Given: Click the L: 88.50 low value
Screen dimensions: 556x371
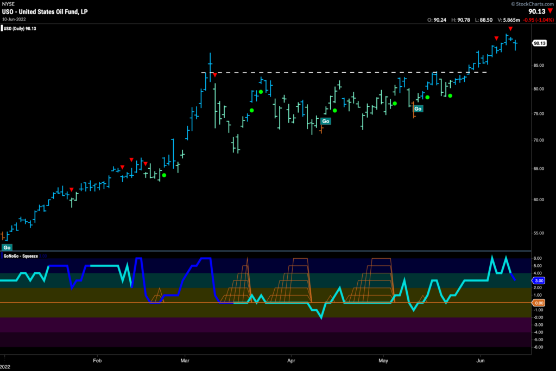Looking at the screenshot, I should click(x=484, y=20).
